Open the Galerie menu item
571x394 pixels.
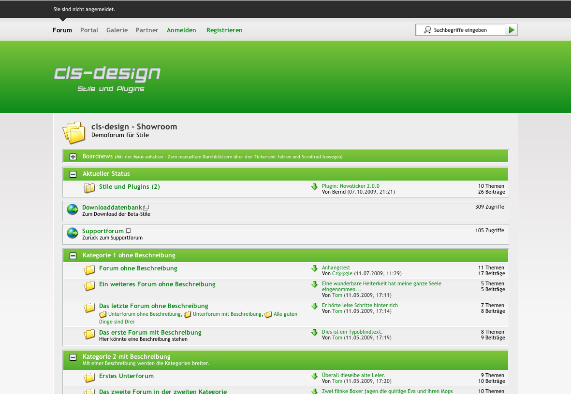tap(117, 30)
